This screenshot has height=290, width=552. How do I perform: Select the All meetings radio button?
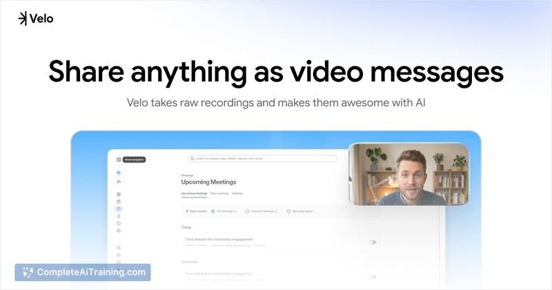pyautogui.click(x=213, y=211)
